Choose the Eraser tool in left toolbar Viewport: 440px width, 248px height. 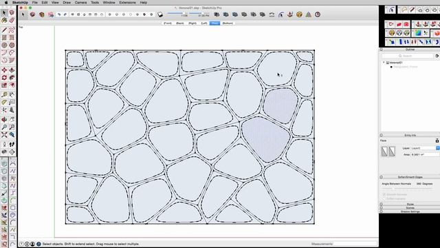coord(12,20)
